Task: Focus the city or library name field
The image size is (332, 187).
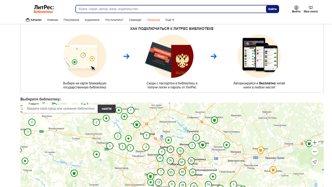Action: [x=60, y=109]
